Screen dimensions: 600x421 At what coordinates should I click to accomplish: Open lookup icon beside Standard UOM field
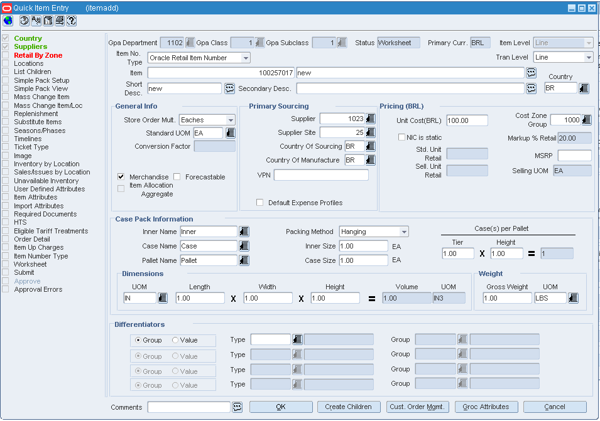pyautogui.click(x=231, y=133)
